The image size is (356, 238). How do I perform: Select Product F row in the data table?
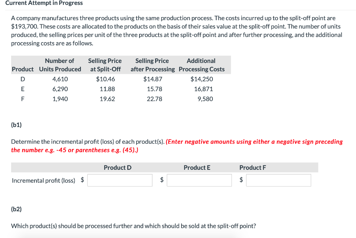click(x=23, y=99)
